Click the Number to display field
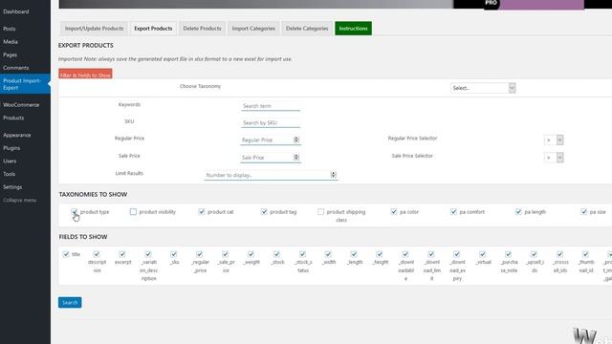Image resolution: width=612 pixels, height=344 pixels. point(271,175)
